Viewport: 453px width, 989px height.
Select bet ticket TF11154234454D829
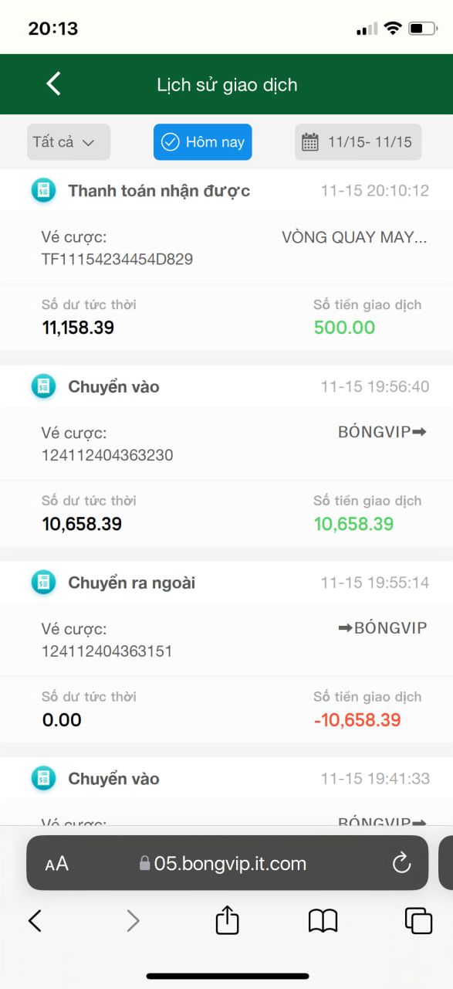(x=117, y=260)
